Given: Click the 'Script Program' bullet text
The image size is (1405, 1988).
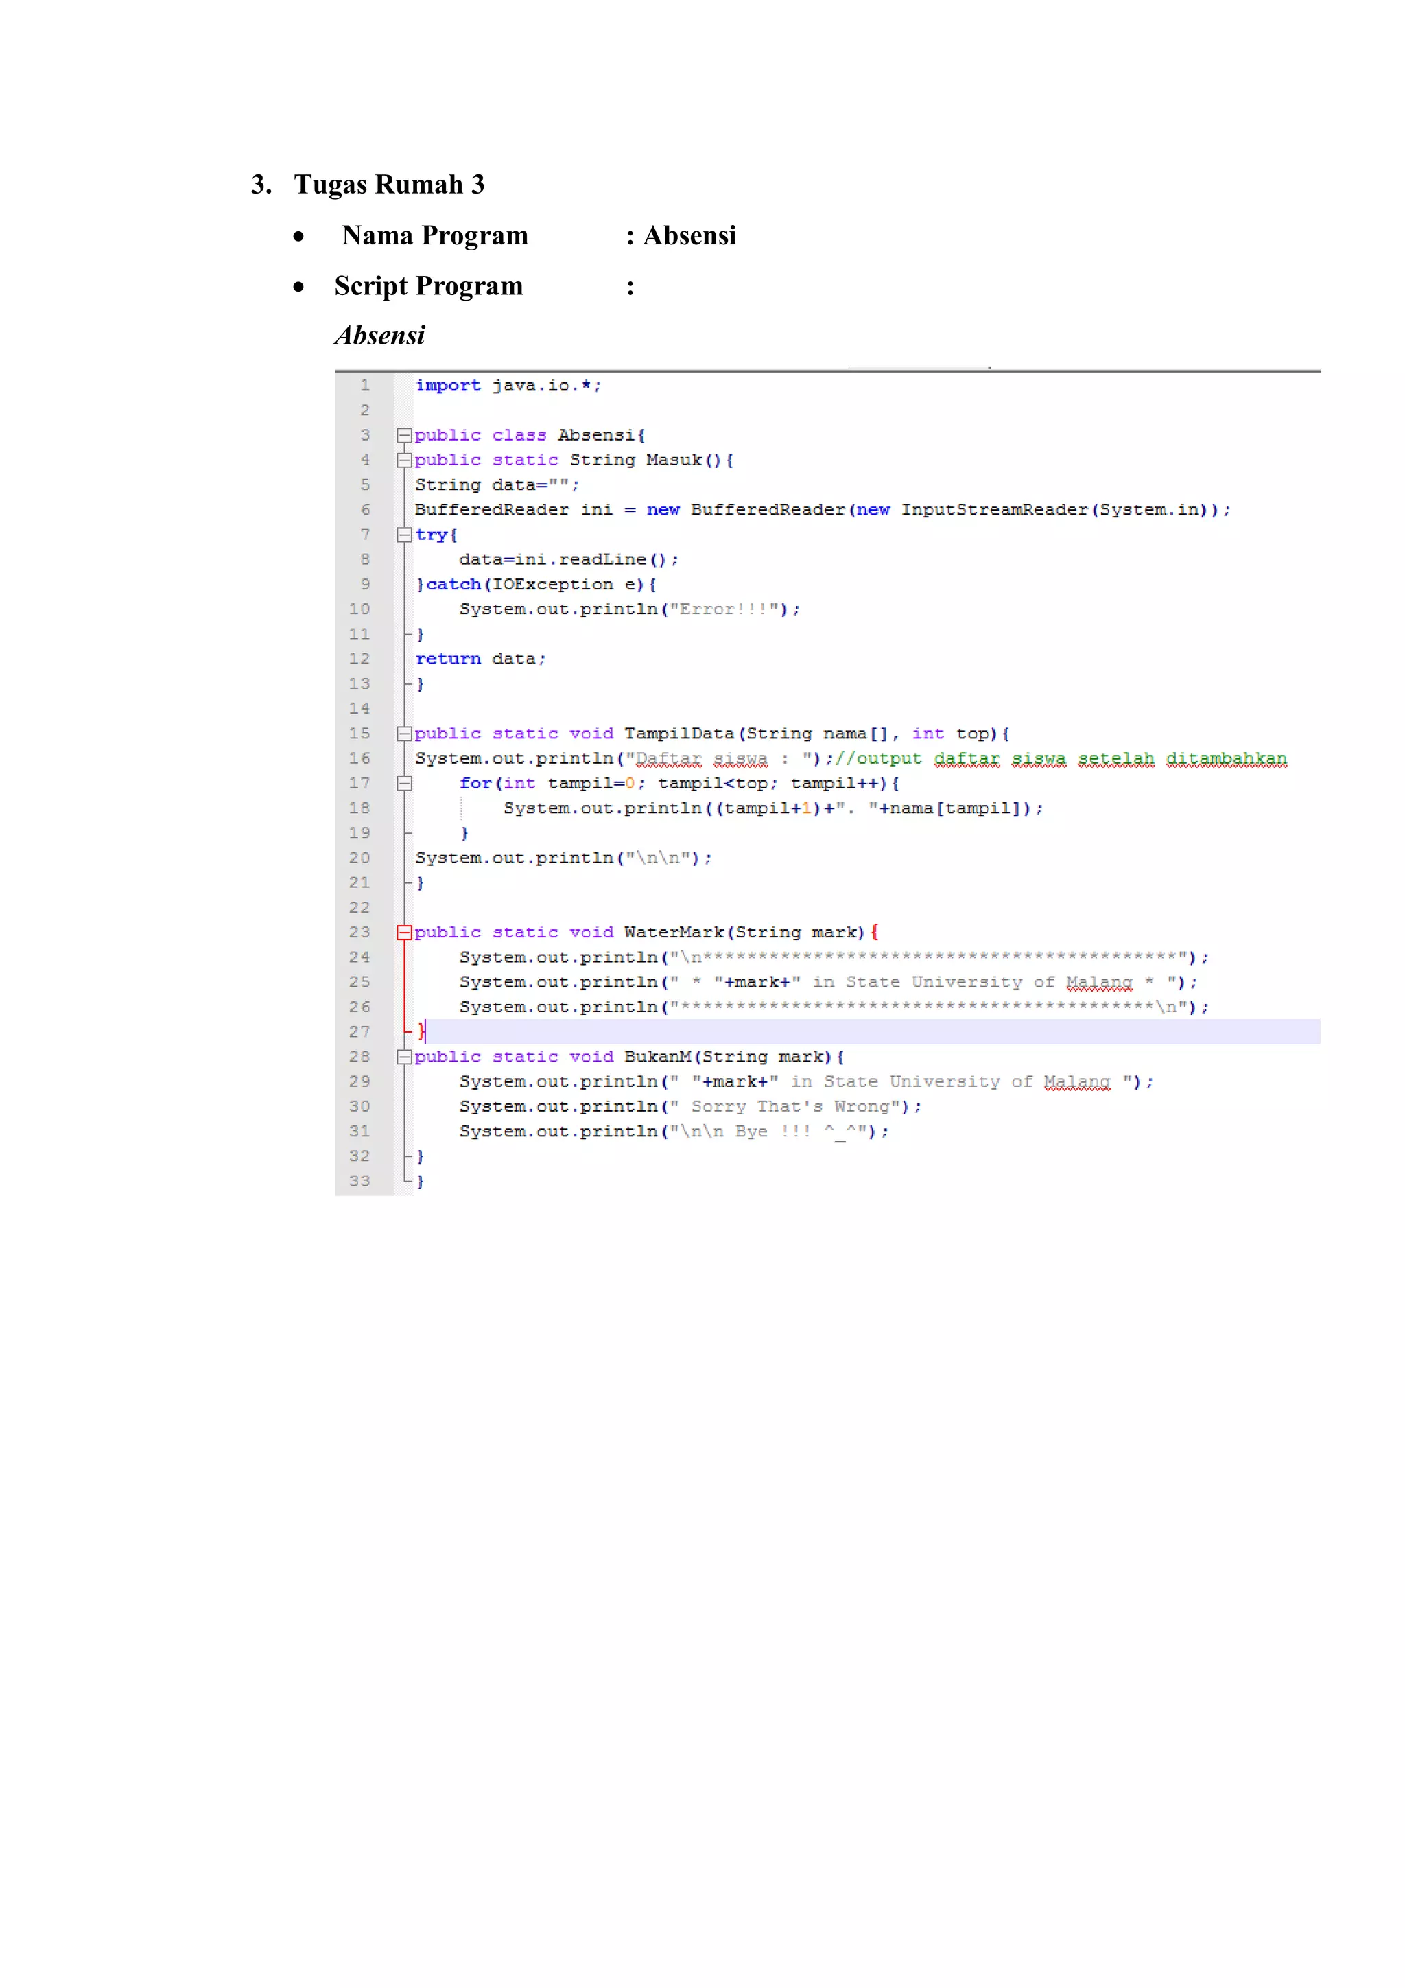Looking at the screenshot, I should coord(429,285).
